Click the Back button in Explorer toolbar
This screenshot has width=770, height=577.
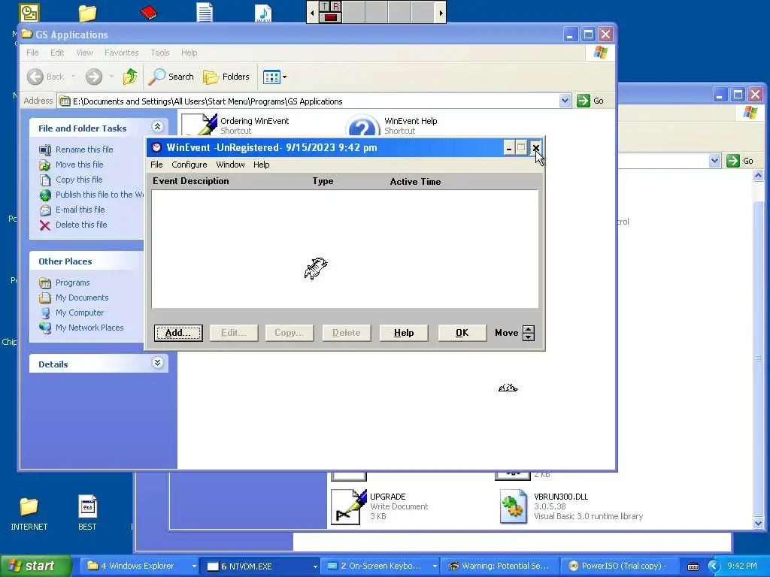[45, 77]
